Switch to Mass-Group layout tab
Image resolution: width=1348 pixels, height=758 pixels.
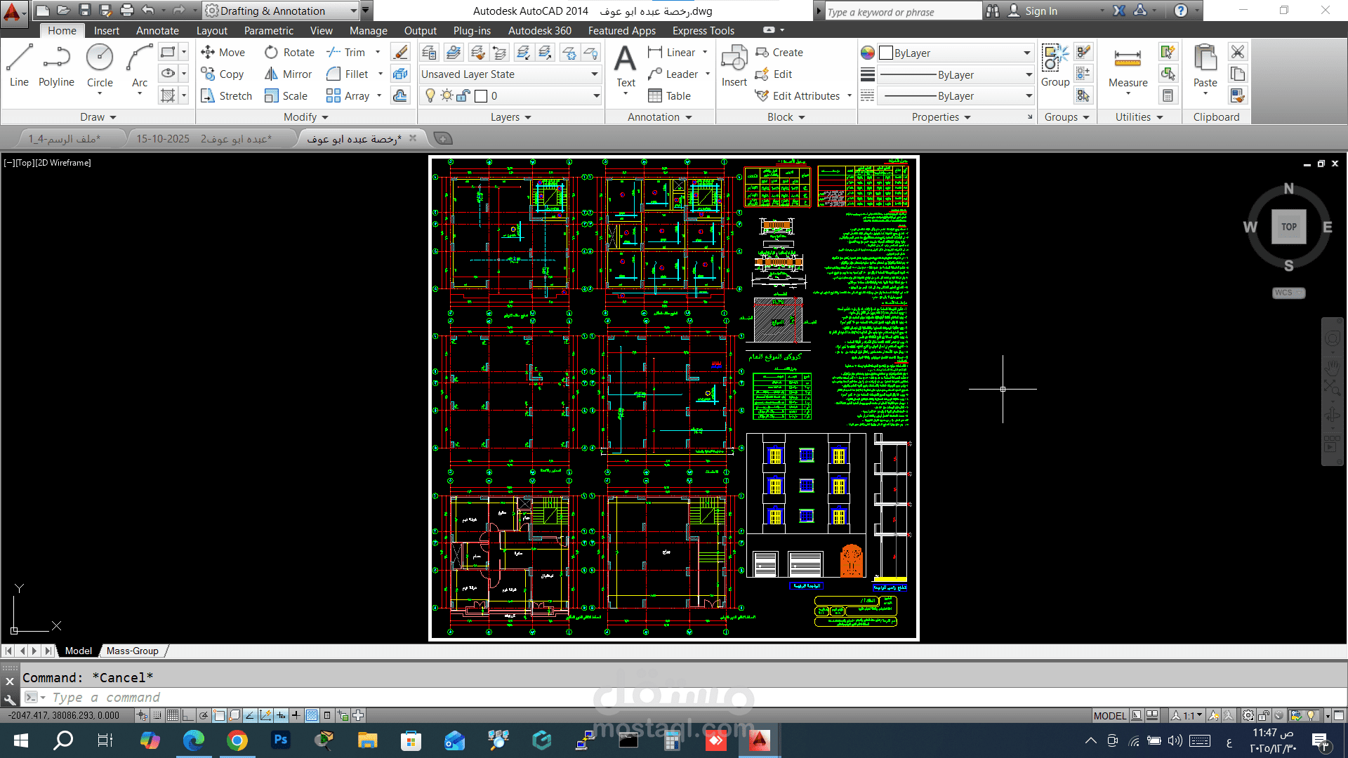(x=132, y=651)
